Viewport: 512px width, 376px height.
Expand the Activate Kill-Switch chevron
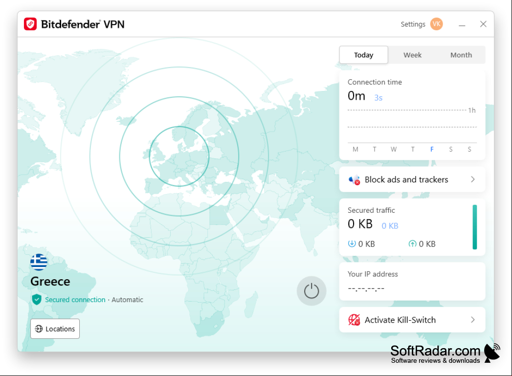click(x=472, y=320)
